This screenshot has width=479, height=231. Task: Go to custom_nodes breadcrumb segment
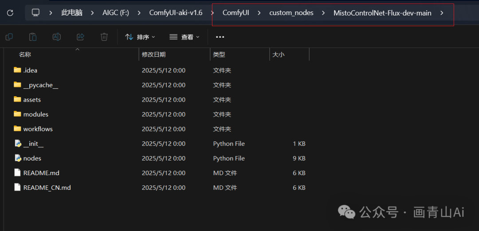coord(291,13)
